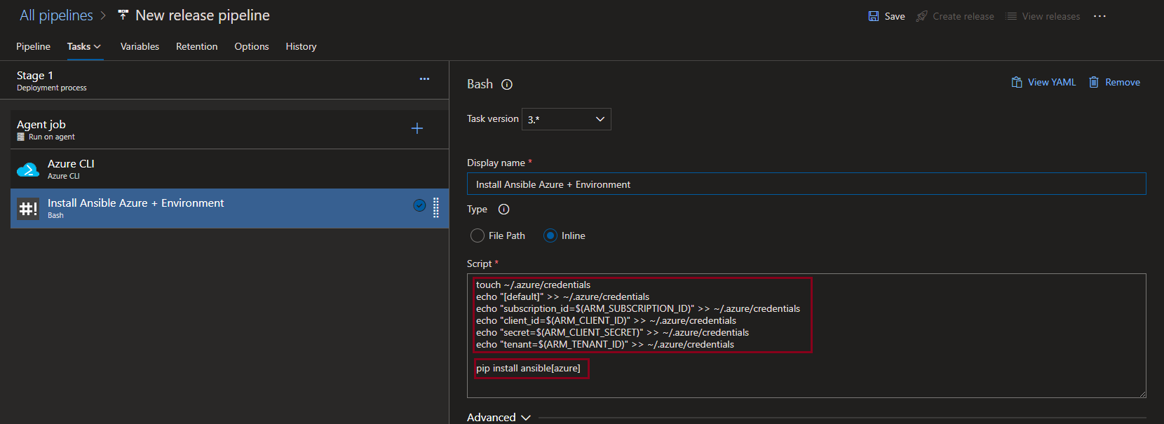Select the Inline radio button
The height and width of the screenshot is (424, 1164).
click(x=550, y=236)
